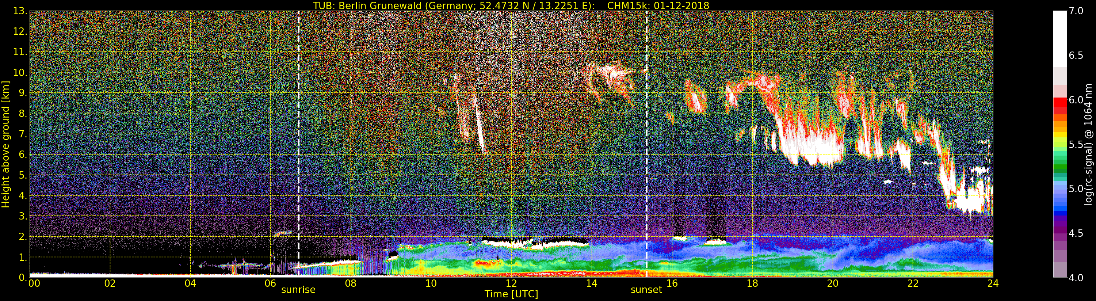Image resolution: width=1096 pixels, height=301 pixels.
Task: Click time-axis tick label '02'
Action: [110, 283]
